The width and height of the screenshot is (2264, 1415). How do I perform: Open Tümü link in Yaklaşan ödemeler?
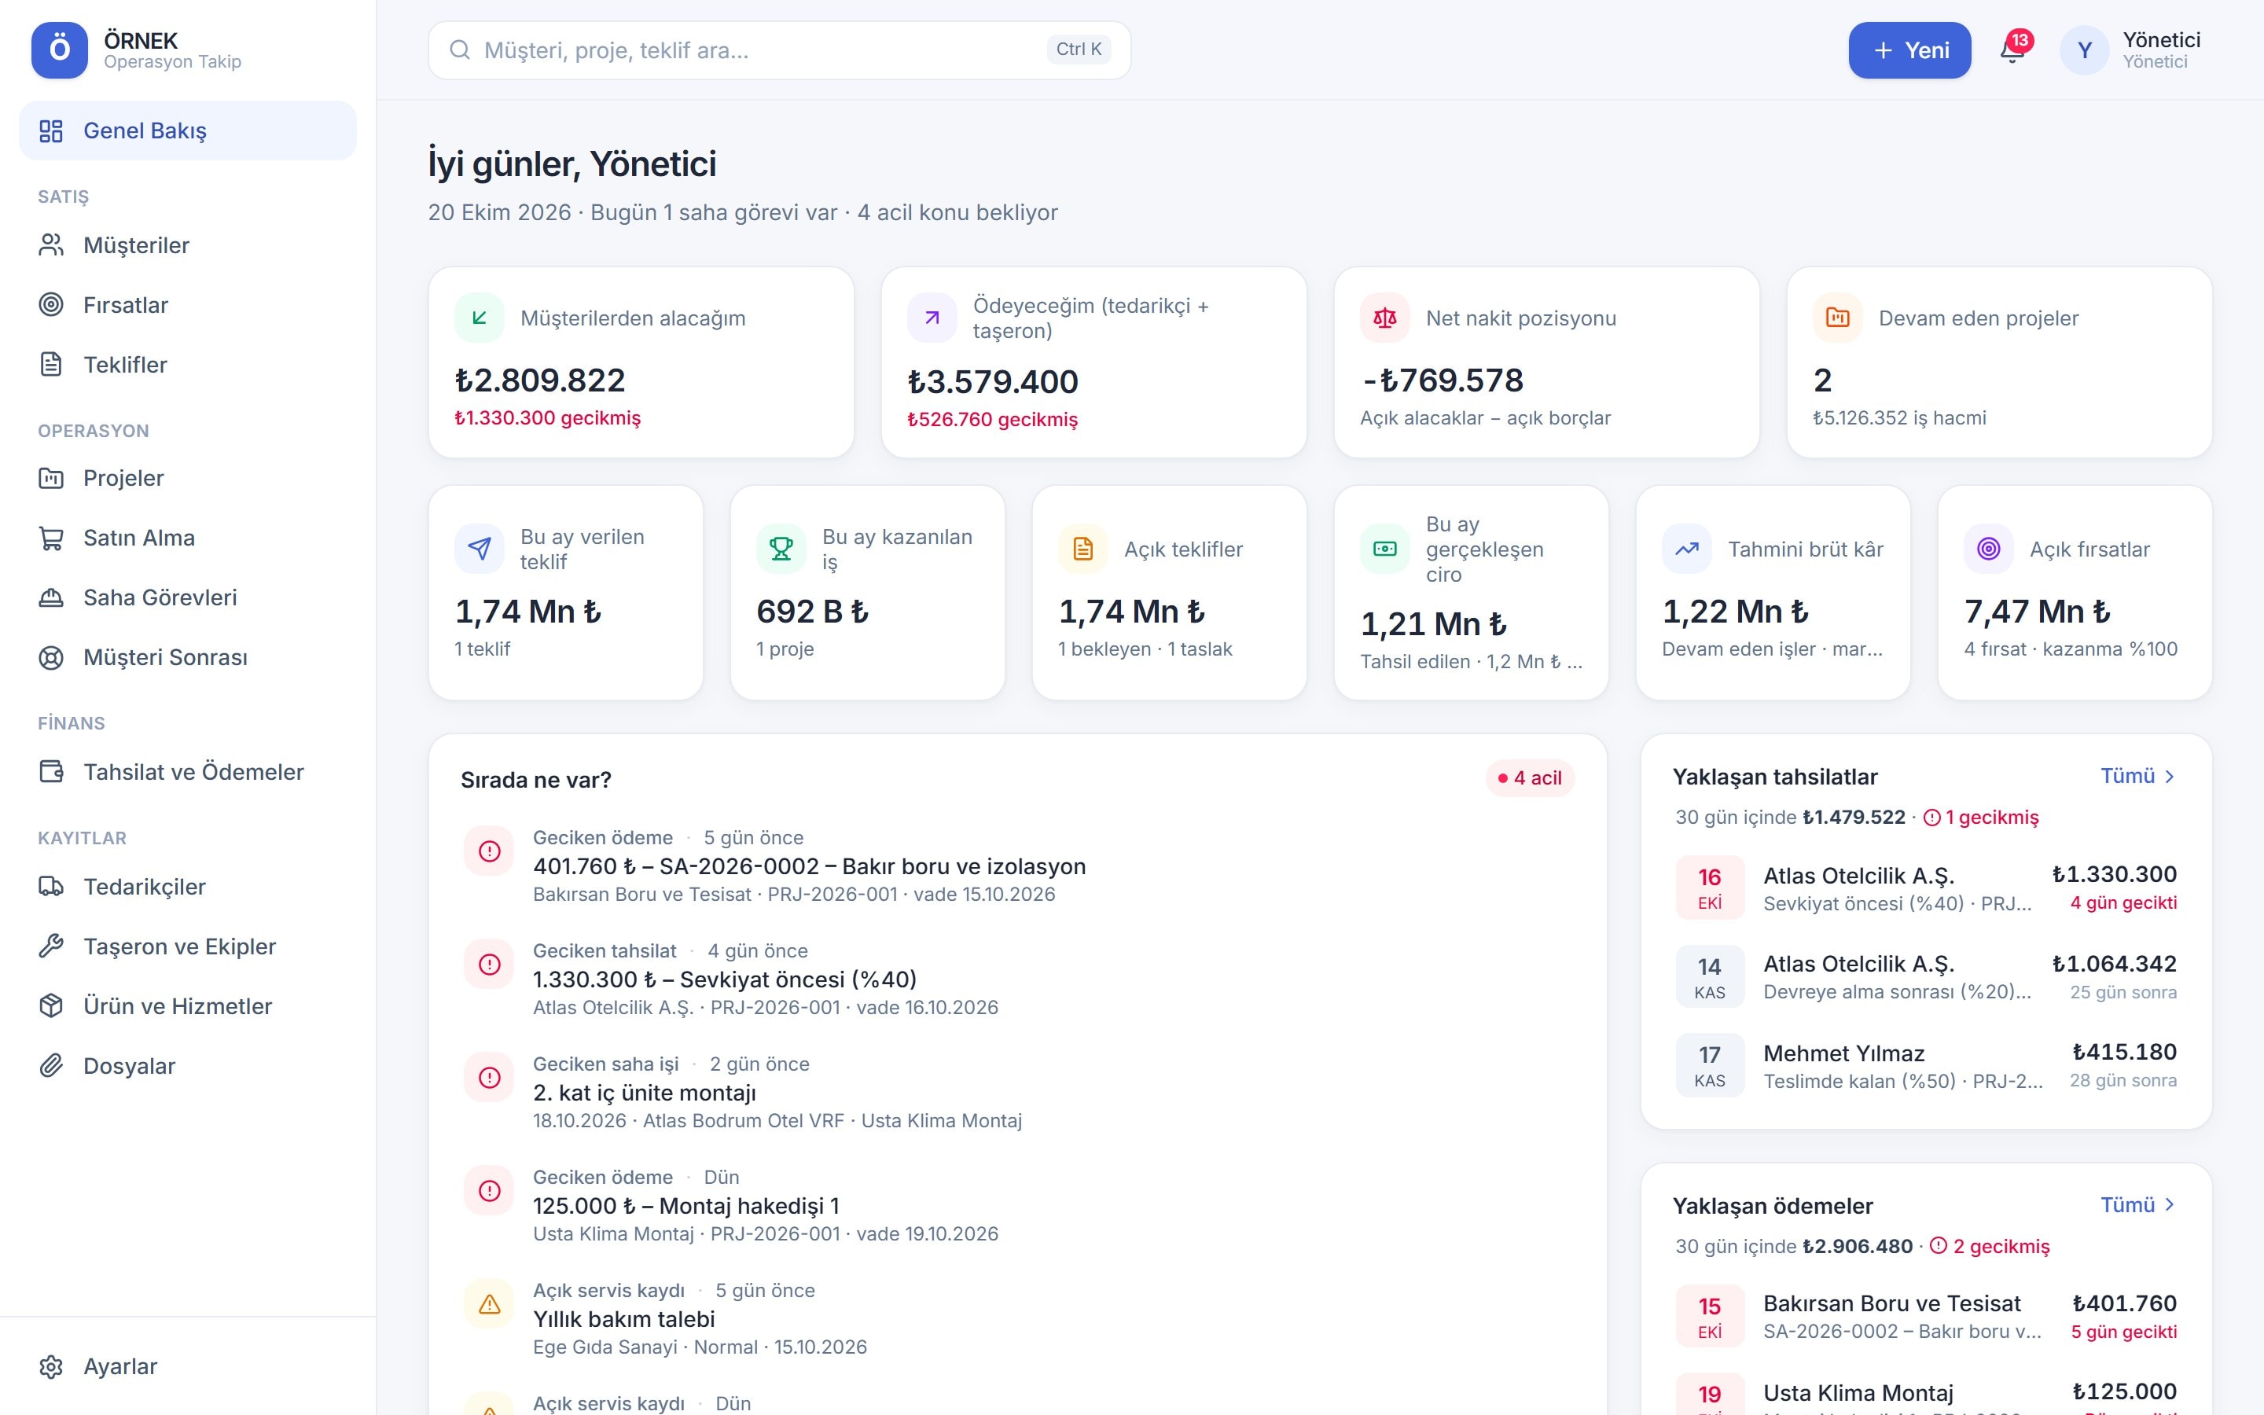pos(2139,1204)
